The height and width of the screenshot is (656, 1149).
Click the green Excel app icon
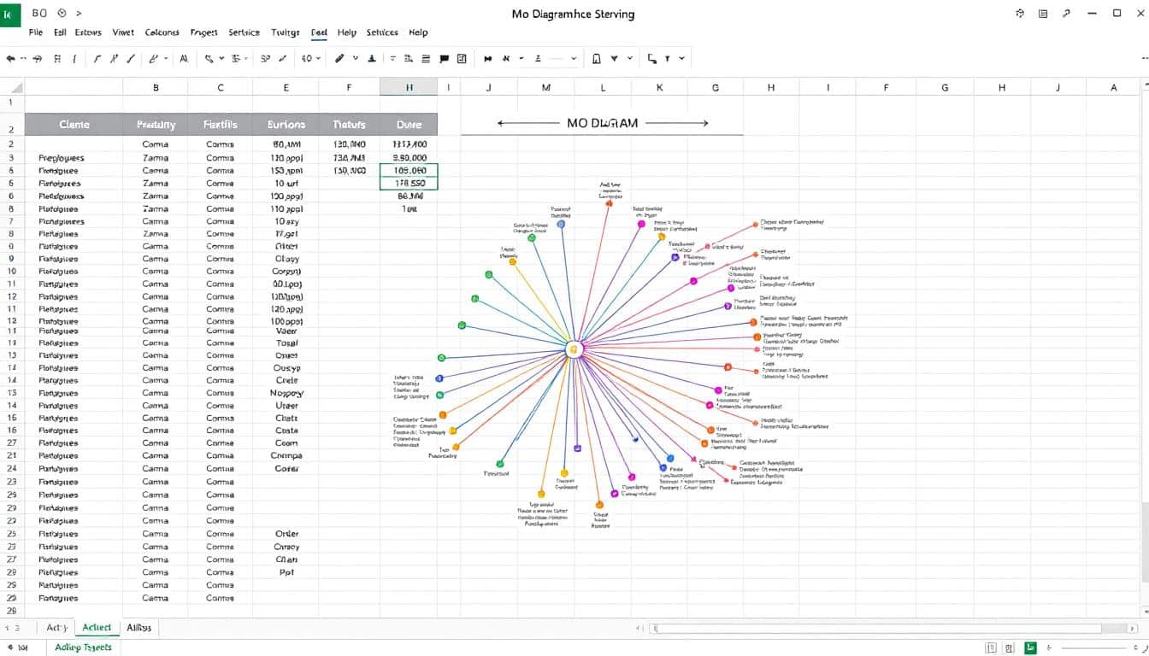coord(9,14)
